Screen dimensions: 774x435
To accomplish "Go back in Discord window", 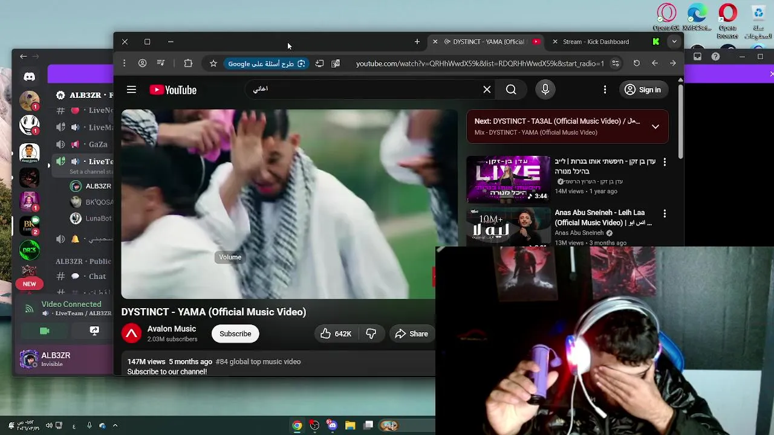I will (23, 56).
